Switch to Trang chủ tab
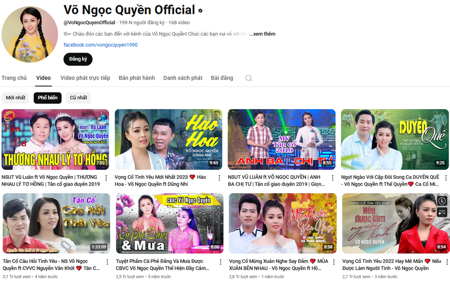The image size is (450, 284). coord(14,78)
